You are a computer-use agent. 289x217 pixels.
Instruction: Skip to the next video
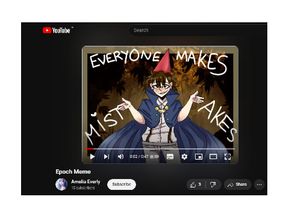107,157
